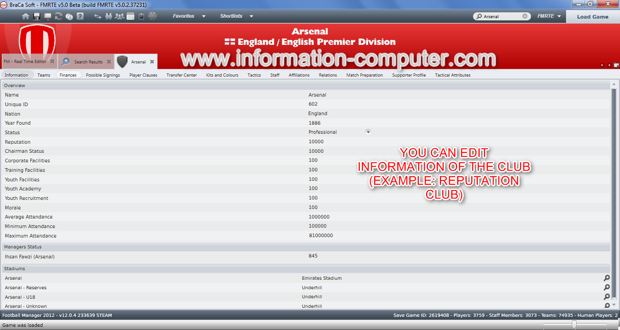Select the Information sub-tab
The image size is (620, 330).
[x=16, y=75]
